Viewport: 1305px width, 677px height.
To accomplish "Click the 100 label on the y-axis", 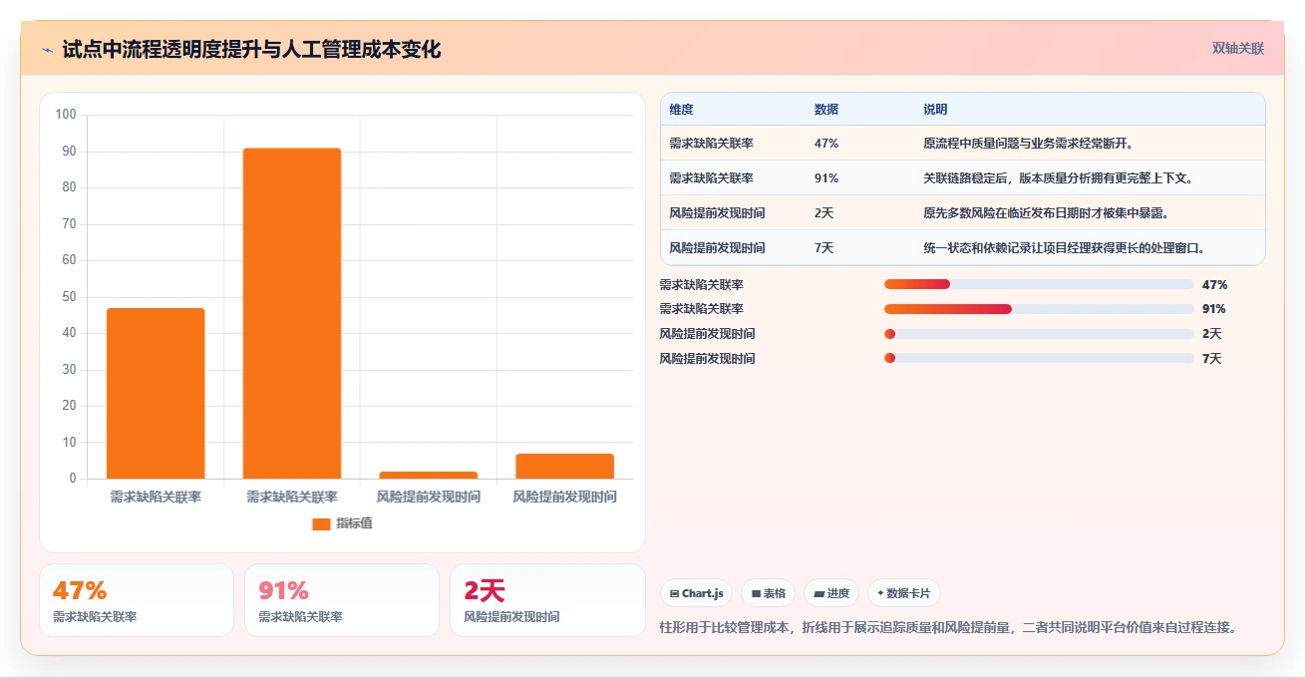I will tap(66, 115).
